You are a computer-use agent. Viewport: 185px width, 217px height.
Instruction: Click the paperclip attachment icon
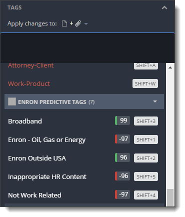[x=78, y=23]
